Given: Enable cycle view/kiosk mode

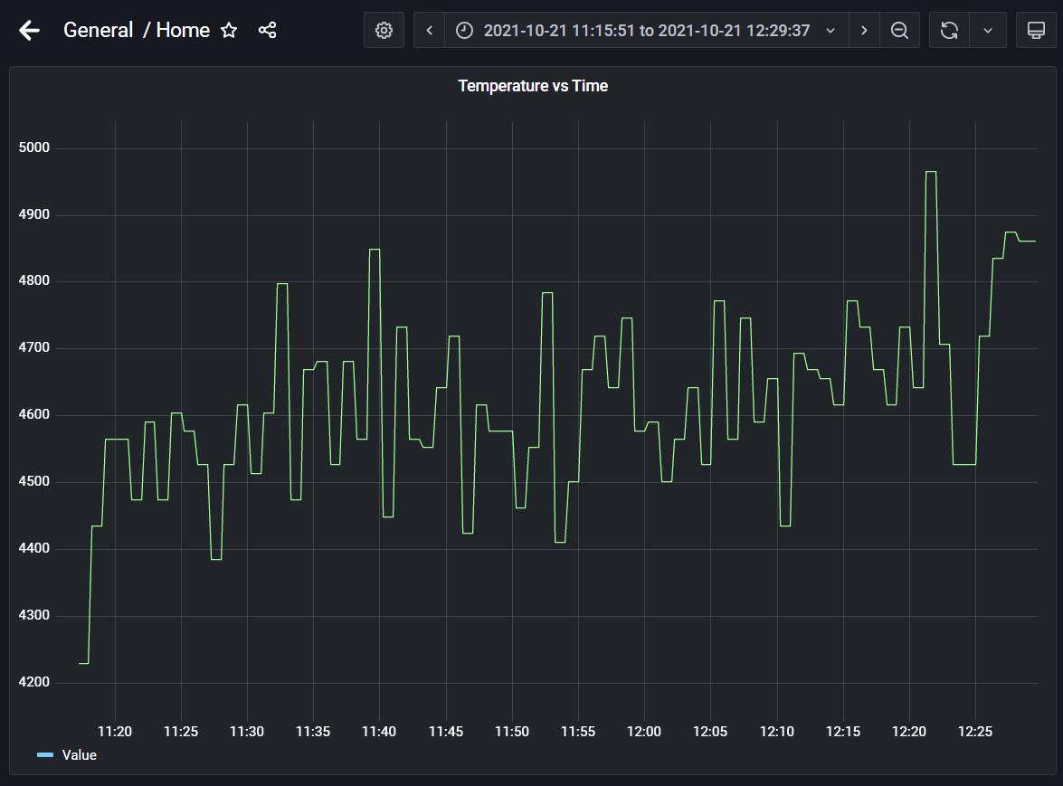Looking at the screenshot, I should coord(1037,30).
